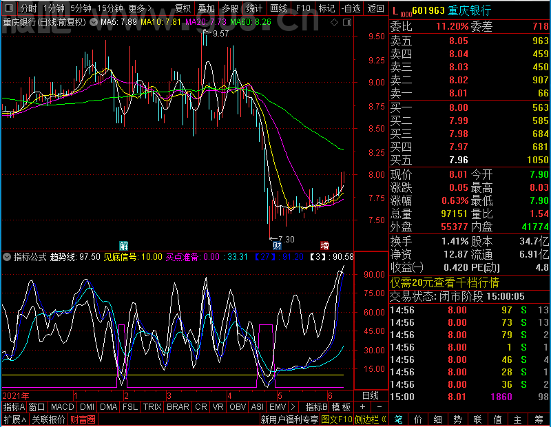Click the 买一 price 8.00
Image resolution: width=551 pixels, height=427 pixels.
pyautogui.click(x=458, y=108)
